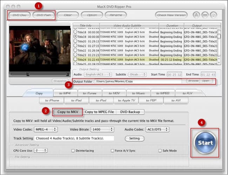Switch to the to PSP tab
The width and height of the screenshot is (228, 175).
pos(151,100)
